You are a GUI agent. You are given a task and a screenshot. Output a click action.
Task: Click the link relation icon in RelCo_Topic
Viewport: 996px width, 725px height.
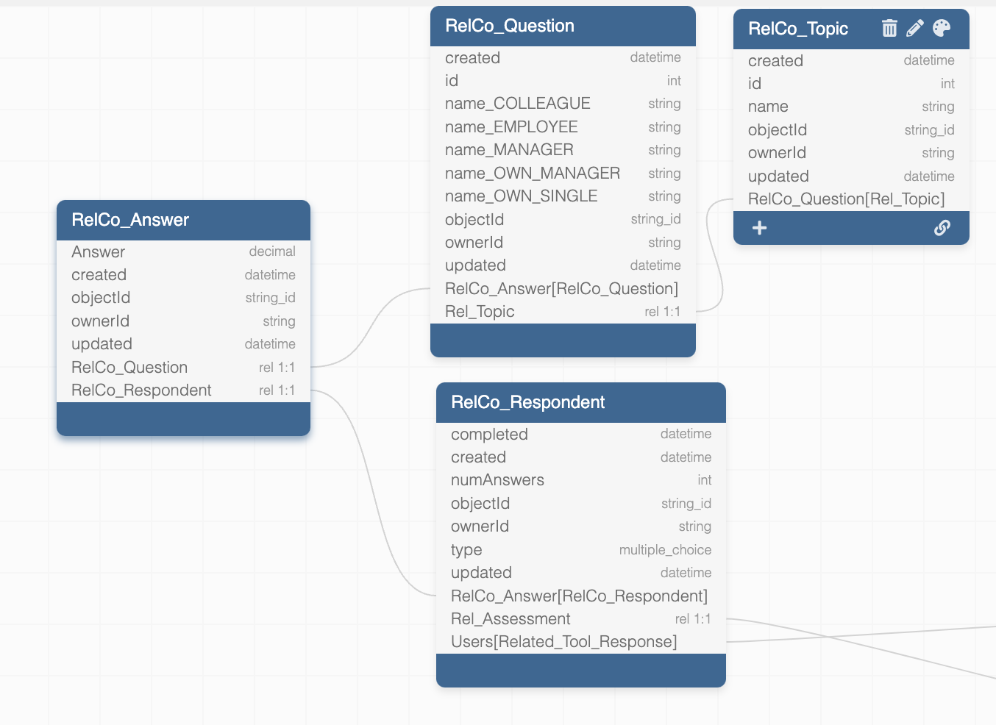pyautogui.click(x=942, y=228)
